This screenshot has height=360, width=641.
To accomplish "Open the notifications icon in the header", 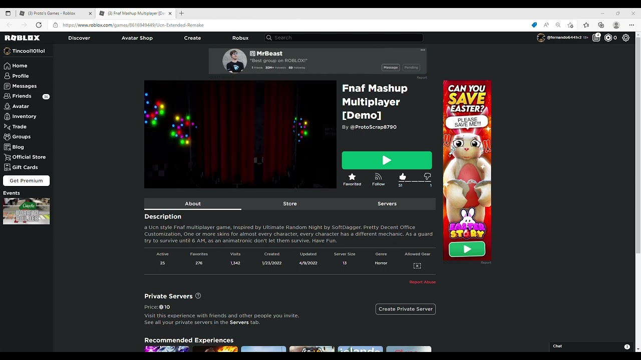I will pos(596,37).
